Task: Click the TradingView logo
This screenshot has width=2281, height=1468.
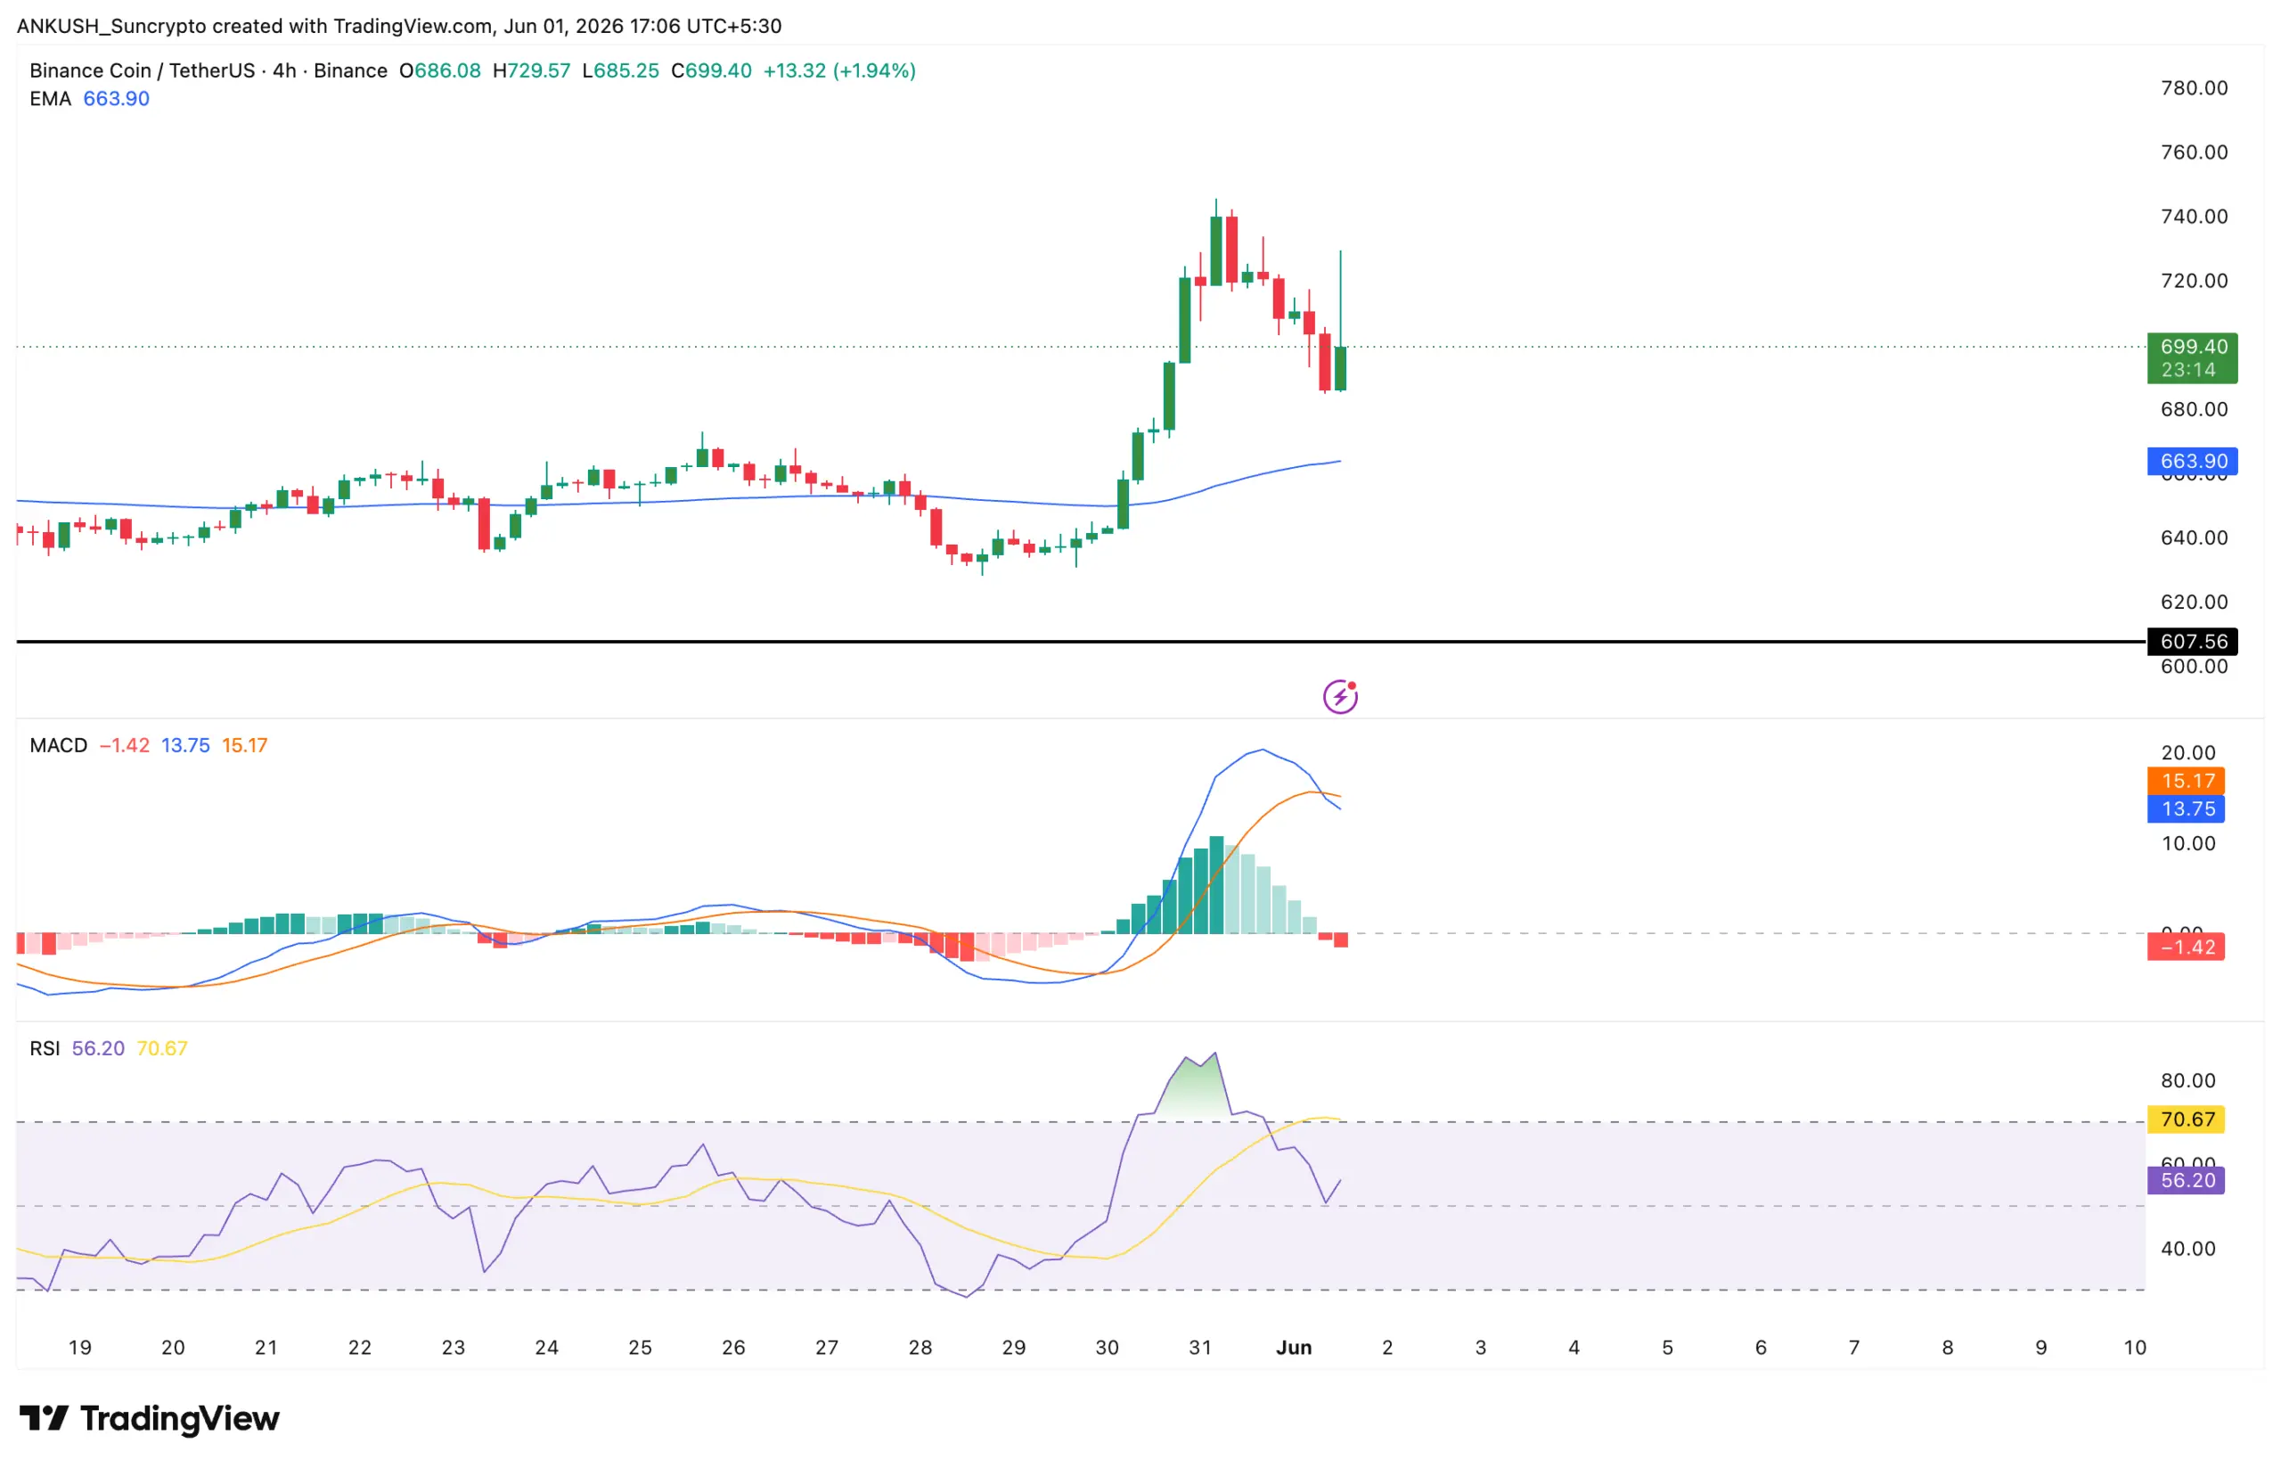Action: pyautogui.click(x=150, y=1418)
